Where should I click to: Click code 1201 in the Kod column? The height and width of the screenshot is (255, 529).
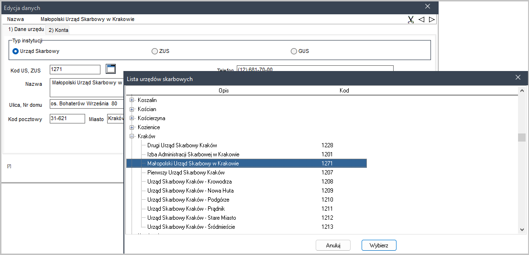[x=327, y=154]
